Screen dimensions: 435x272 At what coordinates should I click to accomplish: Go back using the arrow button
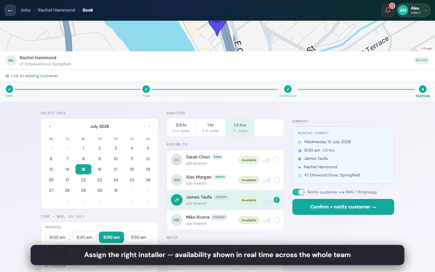point(10,10)
